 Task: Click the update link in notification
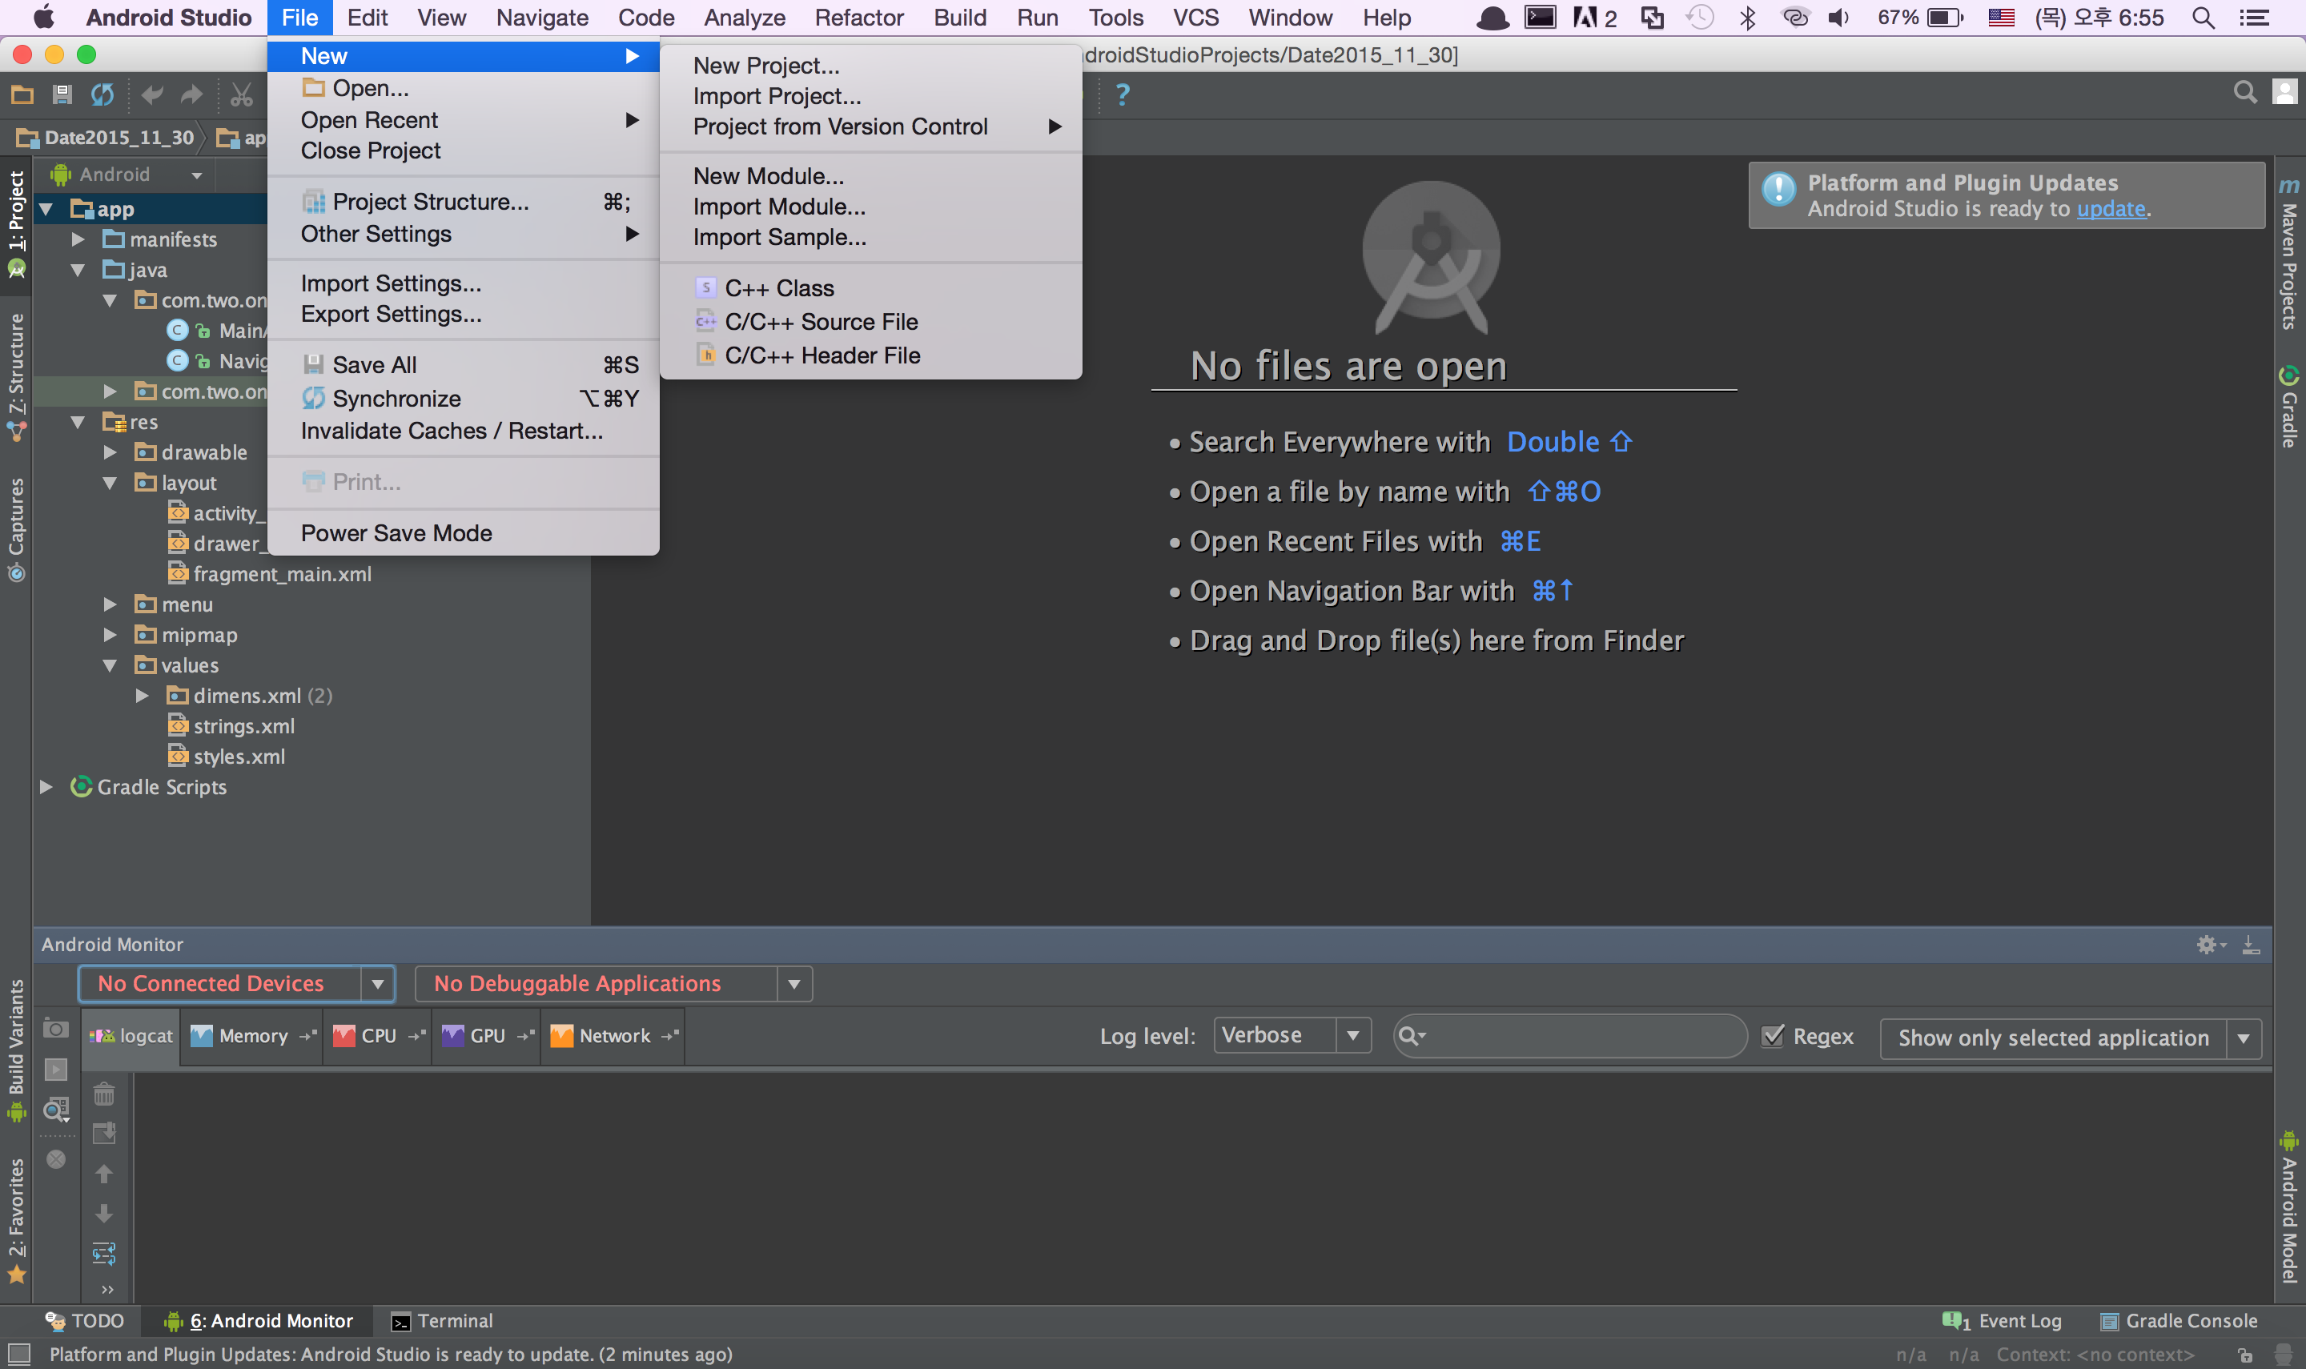click(x=2111, y=210)
